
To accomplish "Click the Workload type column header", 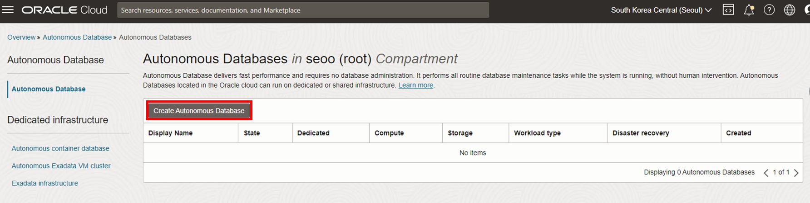I will coord(558,133).
